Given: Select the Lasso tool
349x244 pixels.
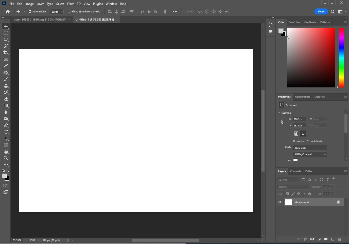Looking at the screenshot, I should [x=6, y=40].
